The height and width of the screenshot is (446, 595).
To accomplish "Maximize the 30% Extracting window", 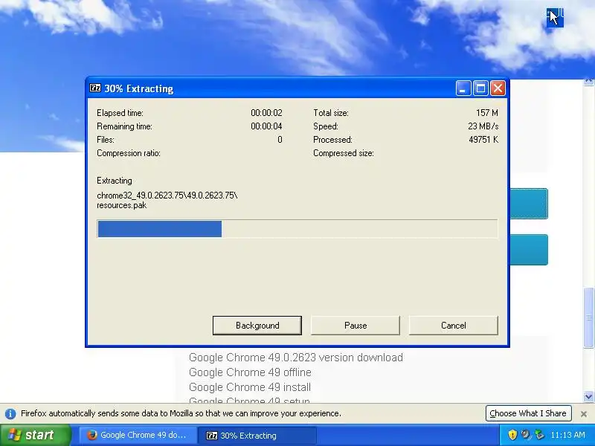I will pyautogui.click(x=480, y=88).
